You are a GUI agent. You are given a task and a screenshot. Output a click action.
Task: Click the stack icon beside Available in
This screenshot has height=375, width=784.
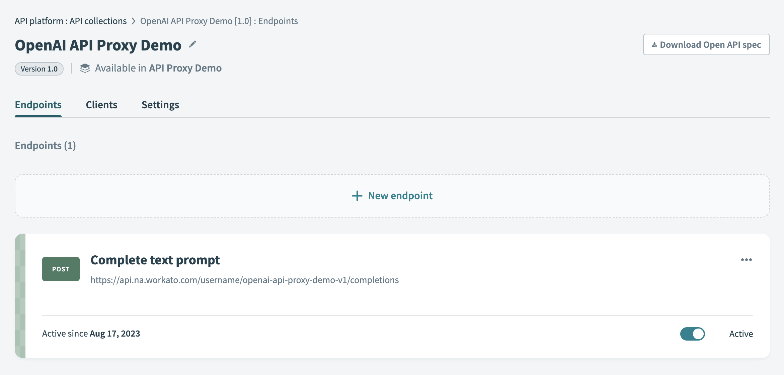[x=85, y=68]
